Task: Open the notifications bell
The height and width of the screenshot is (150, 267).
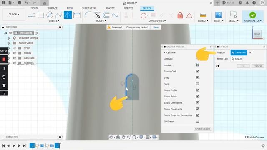Action: (x=247, y=3)
